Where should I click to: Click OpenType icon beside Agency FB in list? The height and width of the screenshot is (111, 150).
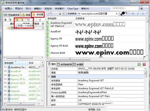(9, 75)
